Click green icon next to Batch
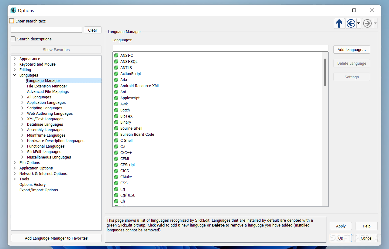 [x=116, y=110]
